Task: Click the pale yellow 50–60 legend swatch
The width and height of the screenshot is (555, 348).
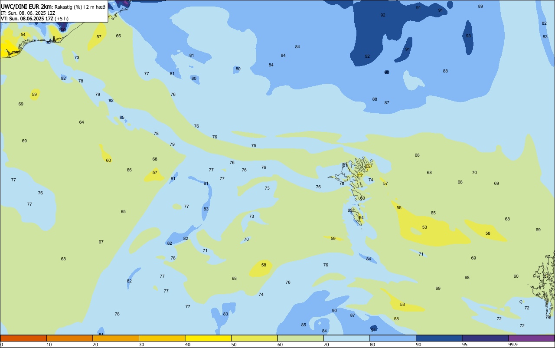Action: tap(254, 338)
